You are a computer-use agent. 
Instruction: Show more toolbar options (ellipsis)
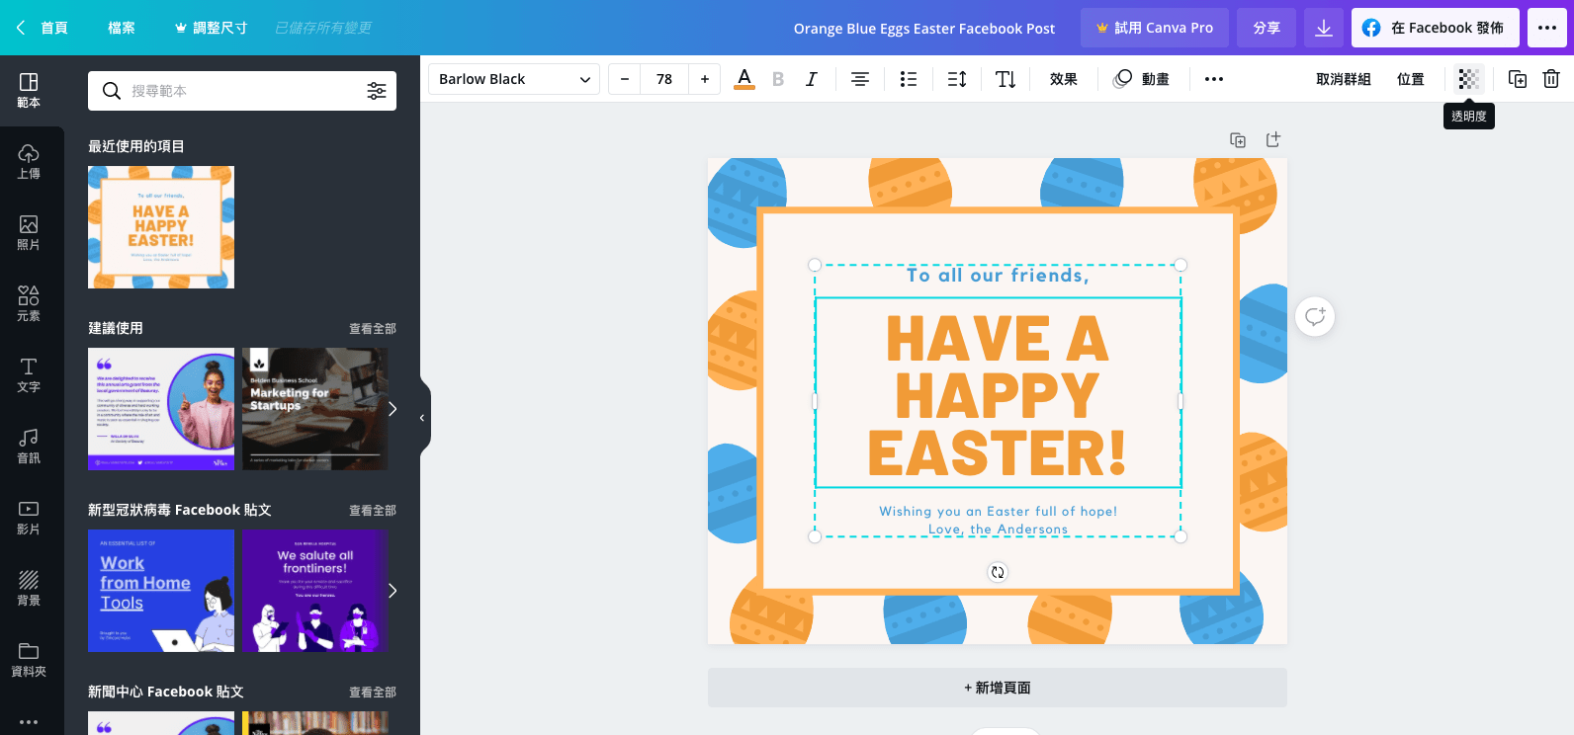1214,79
